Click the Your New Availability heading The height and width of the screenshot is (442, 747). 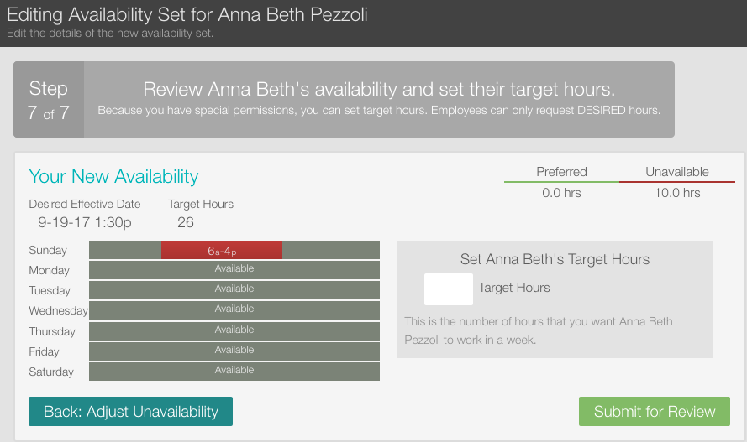[x=113, y=176]
